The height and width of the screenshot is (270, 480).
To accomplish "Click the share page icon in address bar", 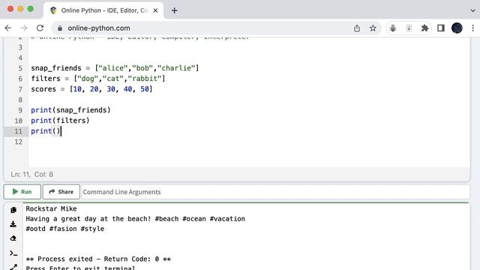I will coord(357,28).
